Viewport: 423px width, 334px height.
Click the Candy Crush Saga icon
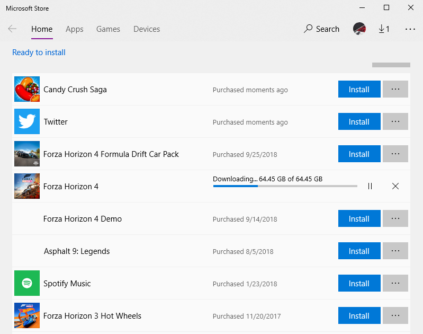(x=27, y=89)
